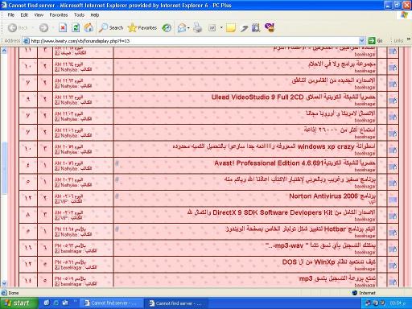
Task: Open the Mail button dropdown arrow
Action: [188, 27]
